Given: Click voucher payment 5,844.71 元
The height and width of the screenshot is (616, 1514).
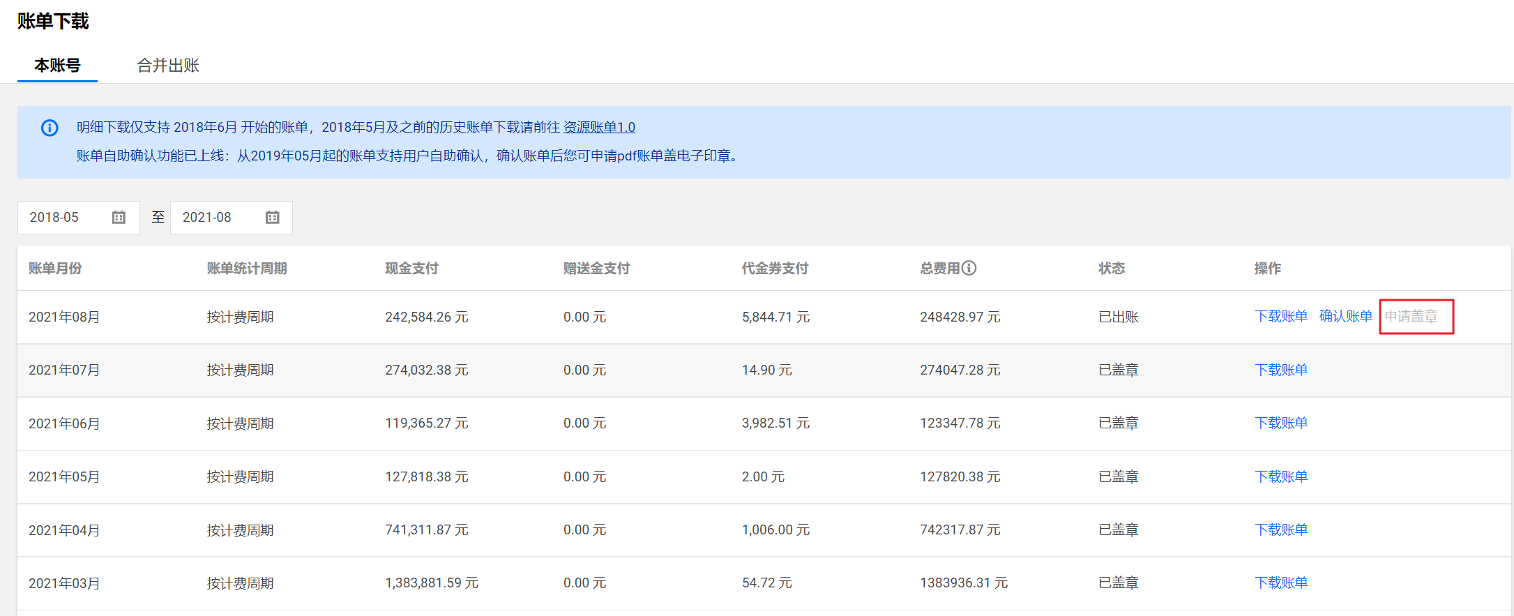Looking at the screenshot, I should 776,317.
